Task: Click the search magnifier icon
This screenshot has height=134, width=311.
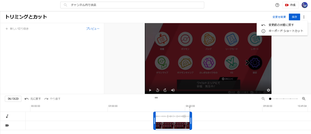Action: 66,5
